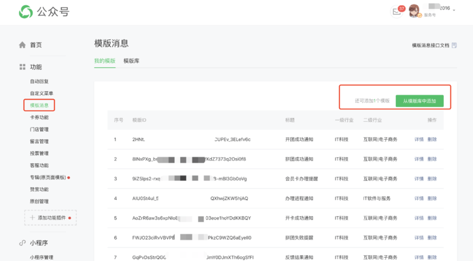Open 详情 for the 开团成功通知 template

tap(419, 140)
